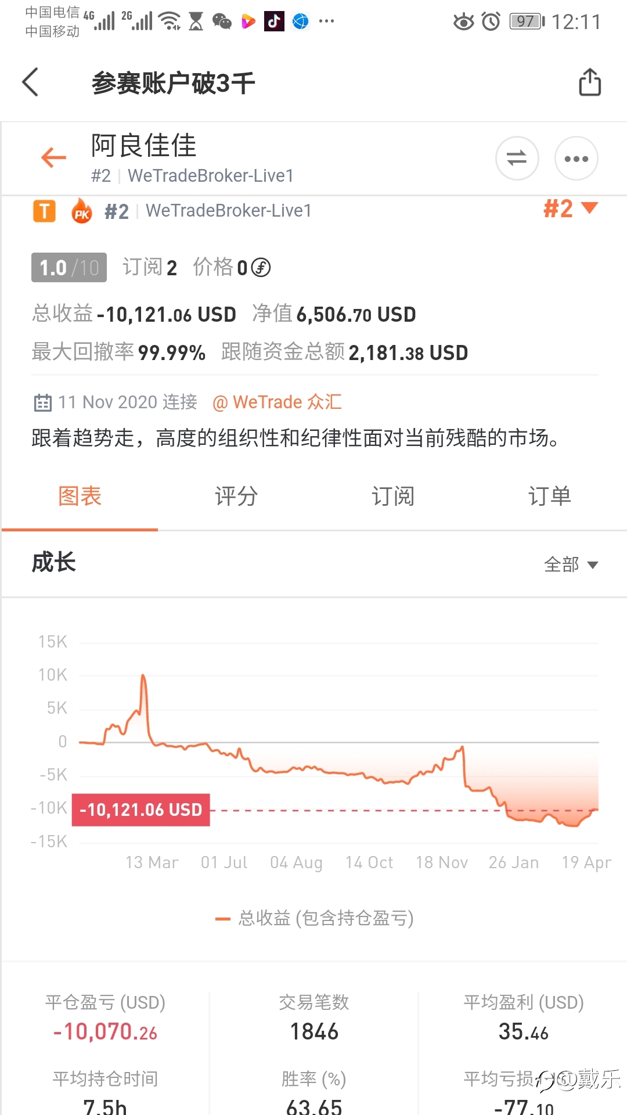Viewport: 627px width, 1115px height.
Task: Tap the PK flame badge icon
Action: (x=82, y=211)
